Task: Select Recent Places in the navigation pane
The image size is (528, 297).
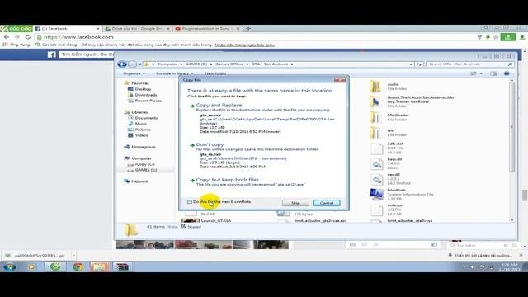Action: 148,101
